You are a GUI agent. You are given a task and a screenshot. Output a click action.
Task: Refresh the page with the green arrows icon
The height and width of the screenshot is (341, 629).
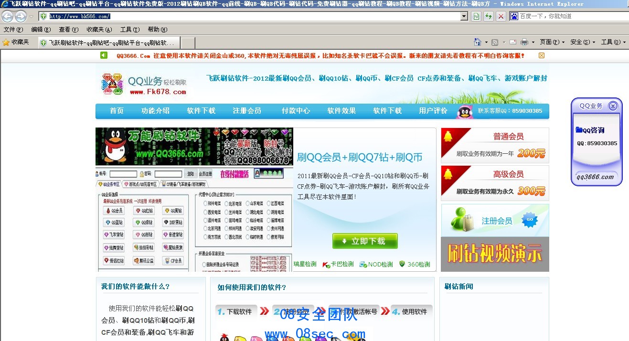(489, 16)
